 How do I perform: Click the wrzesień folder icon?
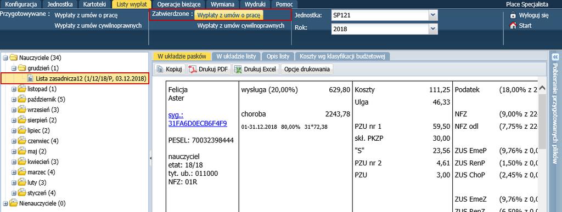[22, 110]
